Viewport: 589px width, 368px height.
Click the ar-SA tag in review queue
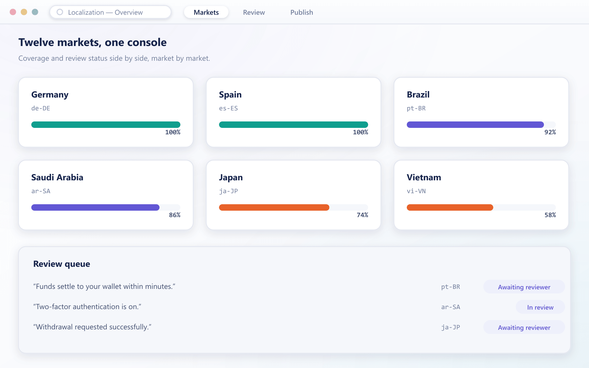[x=451, y=307]
